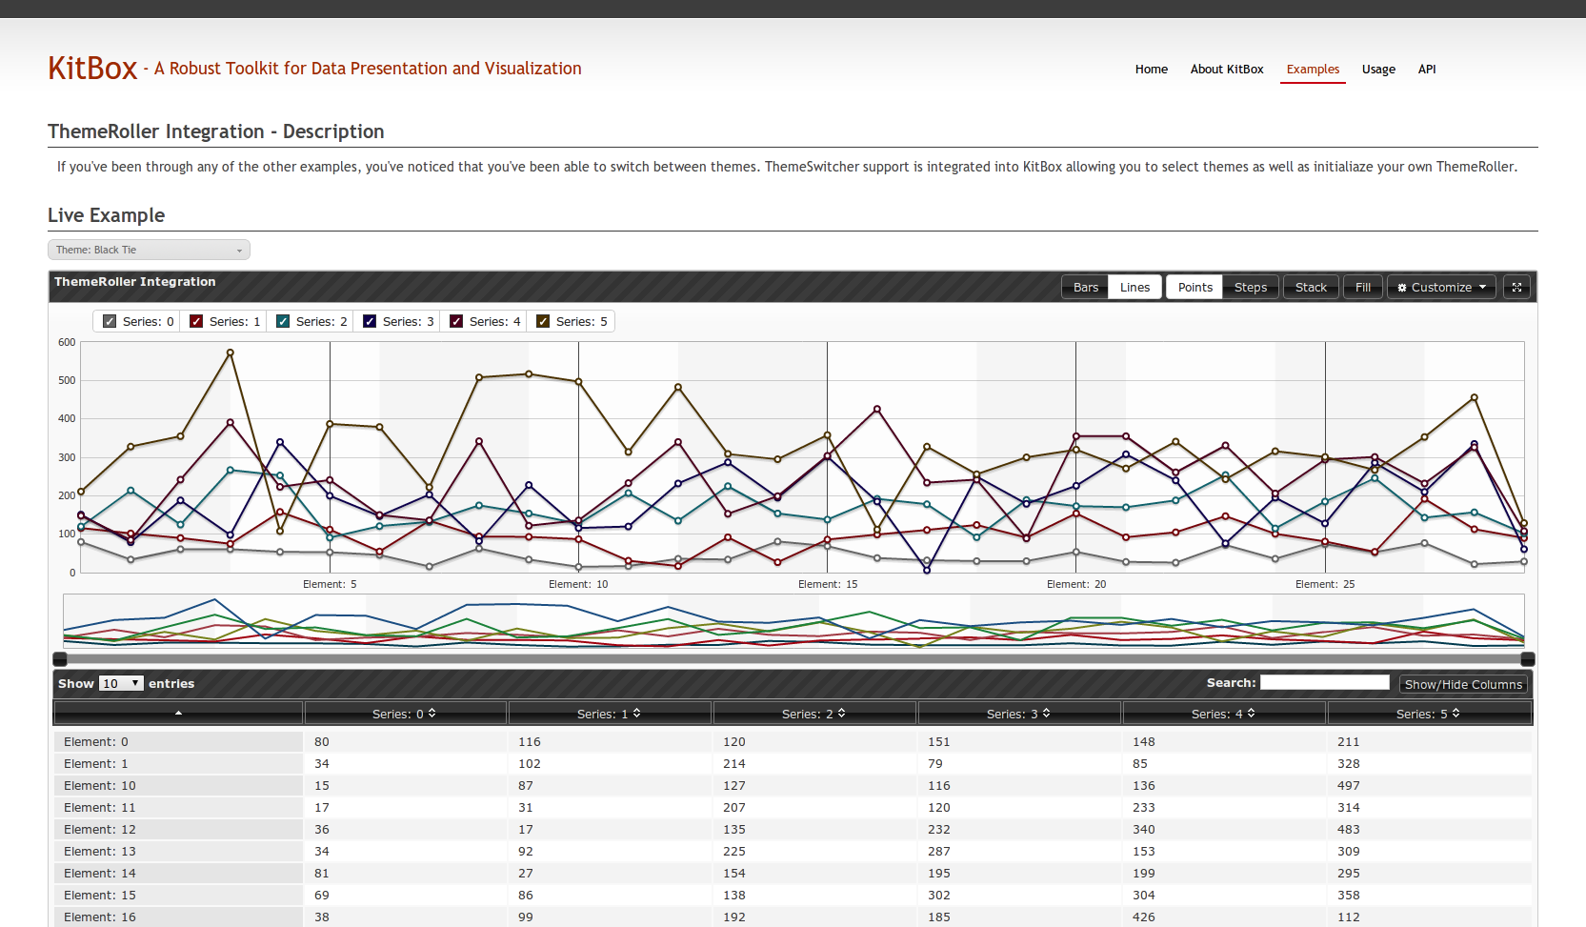Screen dimensions: 1586x927
Task: Click the Show/Hide Columns button
Action: click(x=1463, y=684)
